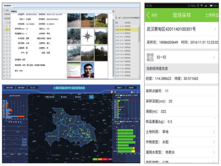Toggle the header select-all checkbox in the sample table
Image resolution: width=221 pixels, height=166 pixels.
(x=7, y=23)
